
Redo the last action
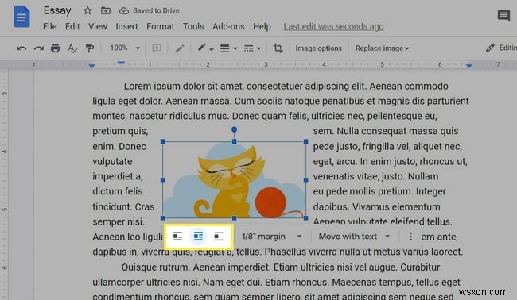tap(39, 48)
